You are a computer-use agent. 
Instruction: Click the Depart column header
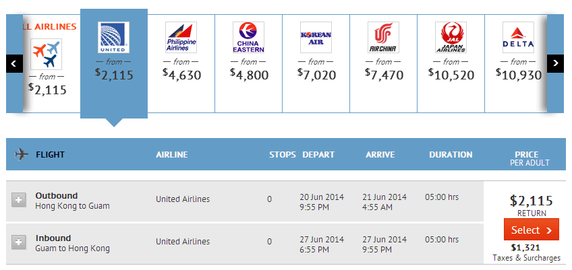(x=318, y=155)
